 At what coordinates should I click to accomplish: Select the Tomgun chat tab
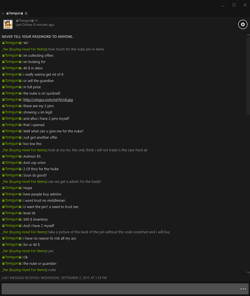[x=15, y=13]
